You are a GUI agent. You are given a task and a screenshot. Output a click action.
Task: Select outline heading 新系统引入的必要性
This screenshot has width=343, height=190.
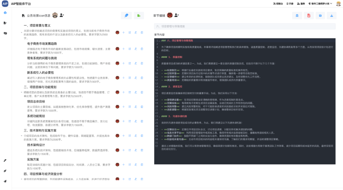40,73
